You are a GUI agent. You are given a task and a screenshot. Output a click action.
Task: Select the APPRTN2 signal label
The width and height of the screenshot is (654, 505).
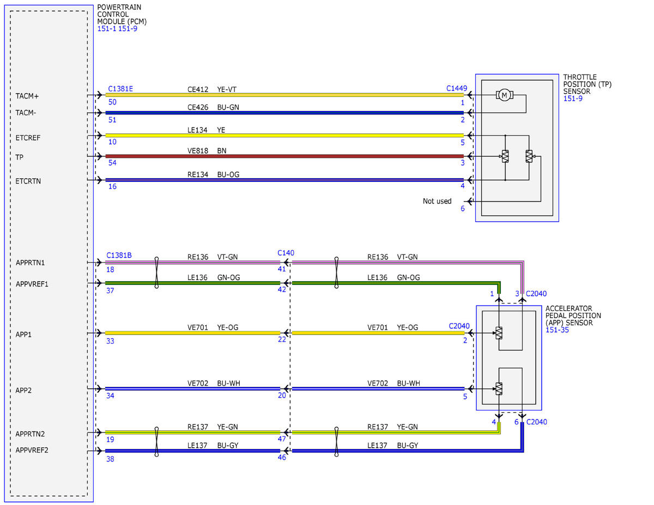coord(31,434)
